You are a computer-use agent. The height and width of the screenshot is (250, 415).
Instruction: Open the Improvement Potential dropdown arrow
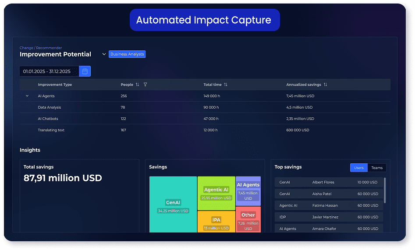(x=104, y=54)
